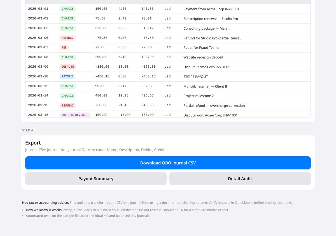Click the PAYOUT category badge

(x=67, y=76)
